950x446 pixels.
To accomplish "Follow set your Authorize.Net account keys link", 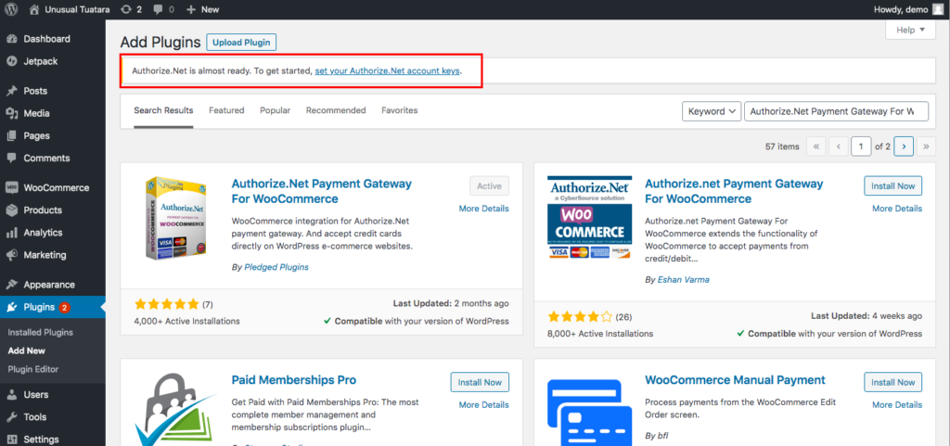I will pyautogui.click(x=387, y=70).
